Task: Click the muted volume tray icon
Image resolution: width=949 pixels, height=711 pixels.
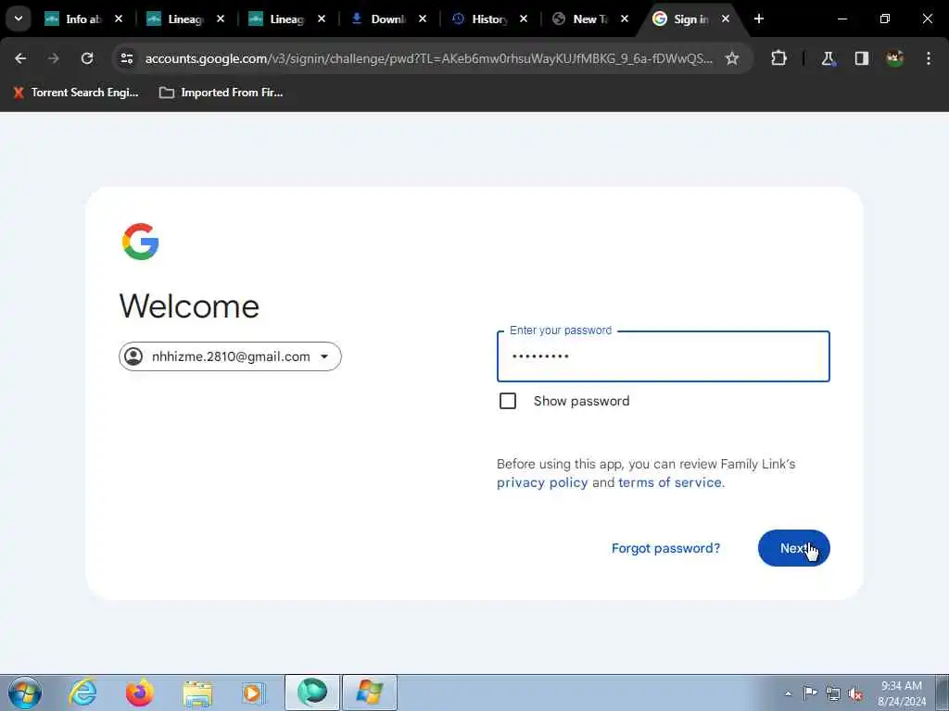Action: click(855, 693)
